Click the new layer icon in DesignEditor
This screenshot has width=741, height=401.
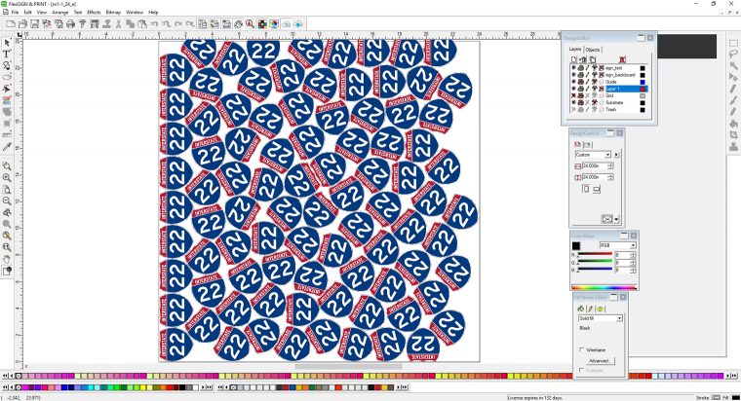(573, 59)
